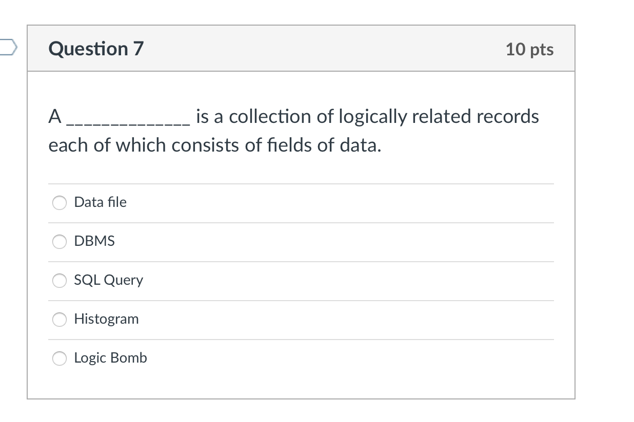The image size is (634, 422).
Task: Select the SQL Query answer option
Action: (x=59, y=281)
